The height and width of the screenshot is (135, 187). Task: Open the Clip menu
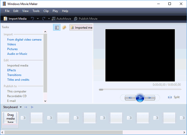(46, 11)
